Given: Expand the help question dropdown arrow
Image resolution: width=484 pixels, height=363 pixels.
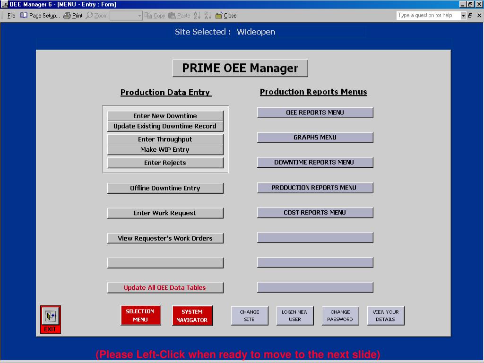Looking at the screenshot, I should [x=463, y=16].
